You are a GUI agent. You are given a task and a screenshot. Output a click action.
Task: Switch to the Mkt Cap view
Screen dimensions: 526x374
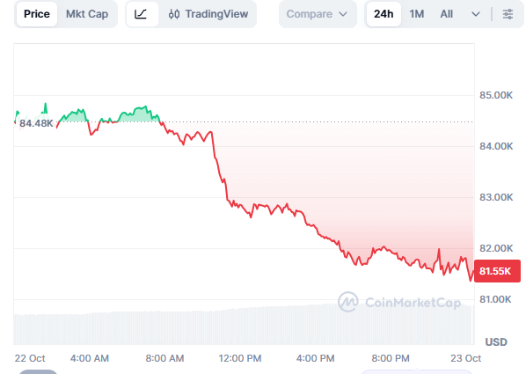(x=87, y=14)
